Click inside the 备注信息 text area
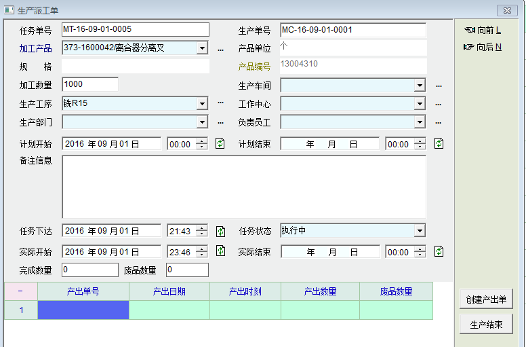 click(243, 187)
